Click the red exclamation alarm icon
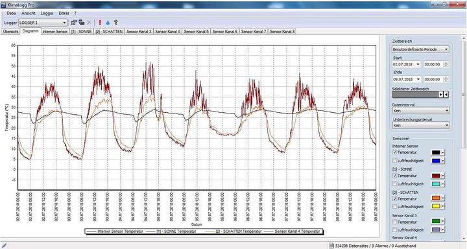The image size is (467, 249). [x=100, y=22]
